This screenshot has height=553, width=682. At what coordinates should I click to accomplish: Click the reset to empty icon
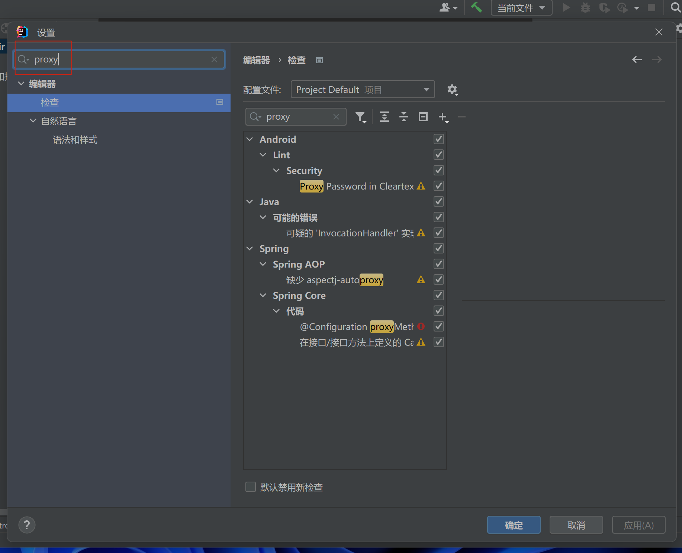(x=423, y=117)
